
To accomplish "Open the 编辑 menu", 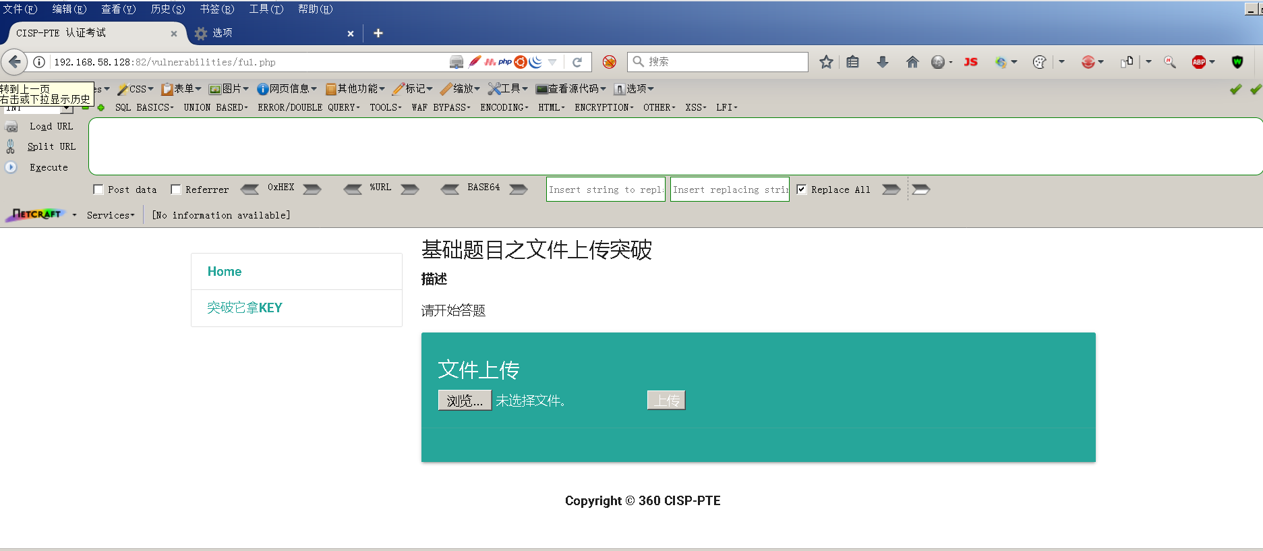I will (x=69, y=9).
